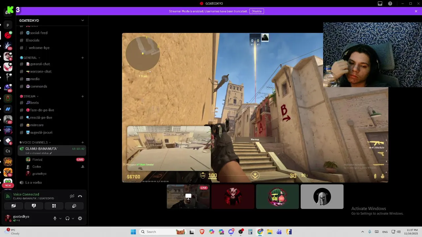Select the grey hooded avatar tile
The width and height of the screenshot is (422, 237).
[x=322, y=197]
